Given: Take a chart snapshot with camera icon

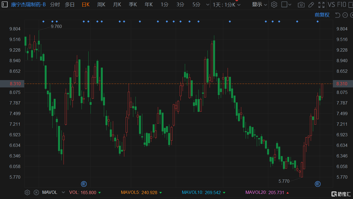Looking at the screenshot, I should pyautogui.click(x=301, y=5).
